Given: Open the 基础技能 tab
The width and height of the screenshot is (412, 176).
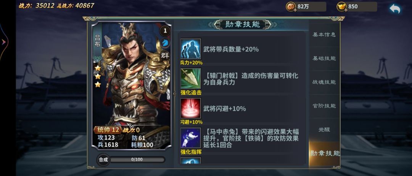Looking at the screenshot, I should 324,59.
